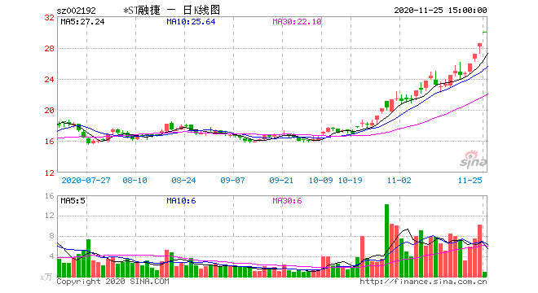Click the price MA30:22.10 label

tap(298, 22)
